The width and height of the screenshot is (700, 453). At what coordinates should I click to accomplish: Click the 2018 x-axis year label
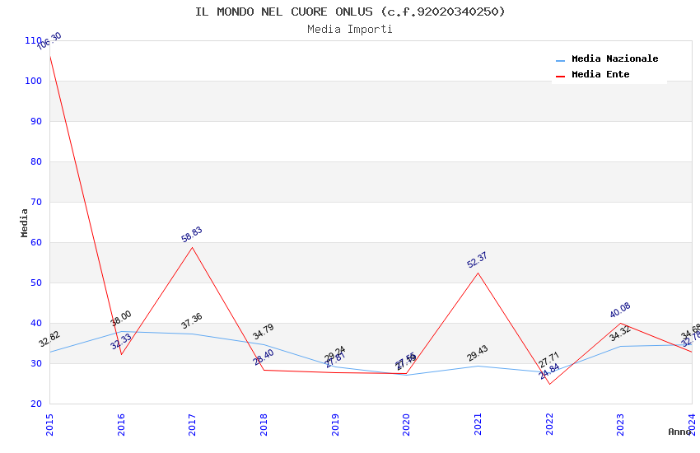(x=264, y=425)
